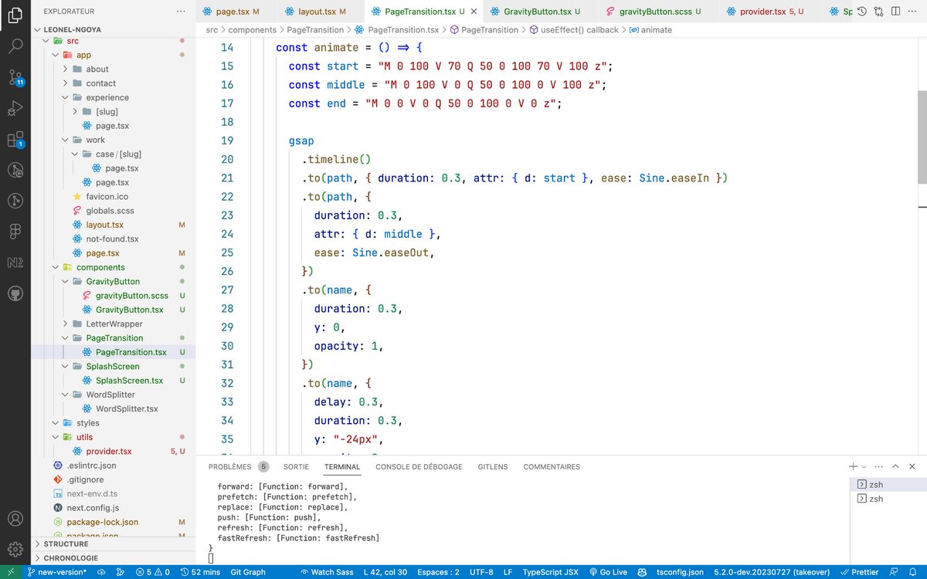Click Git Graph in status bar
Viewport: 927px width, 579px height.
click(x=248, y=572)
